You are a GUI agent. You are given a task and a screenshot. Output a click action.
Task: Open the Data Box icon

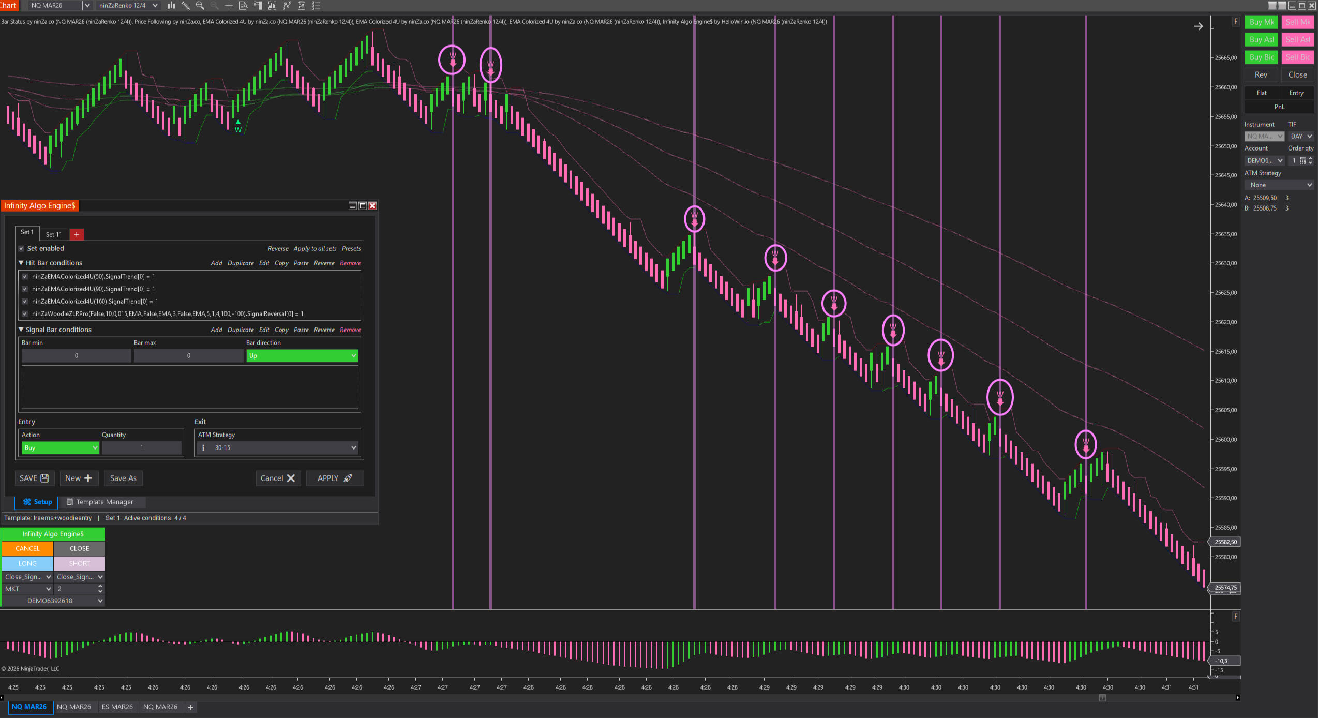click(x=244, y=6)
